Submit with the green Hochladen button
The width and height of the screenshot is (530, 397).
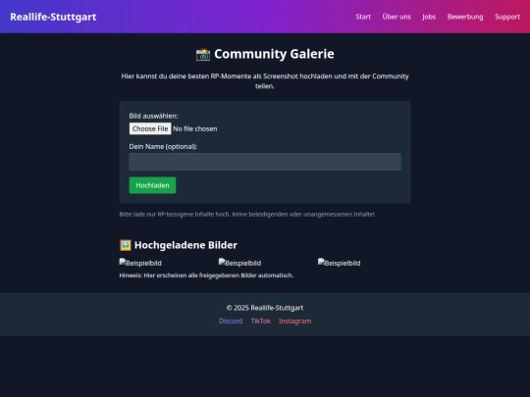(152, 185)
